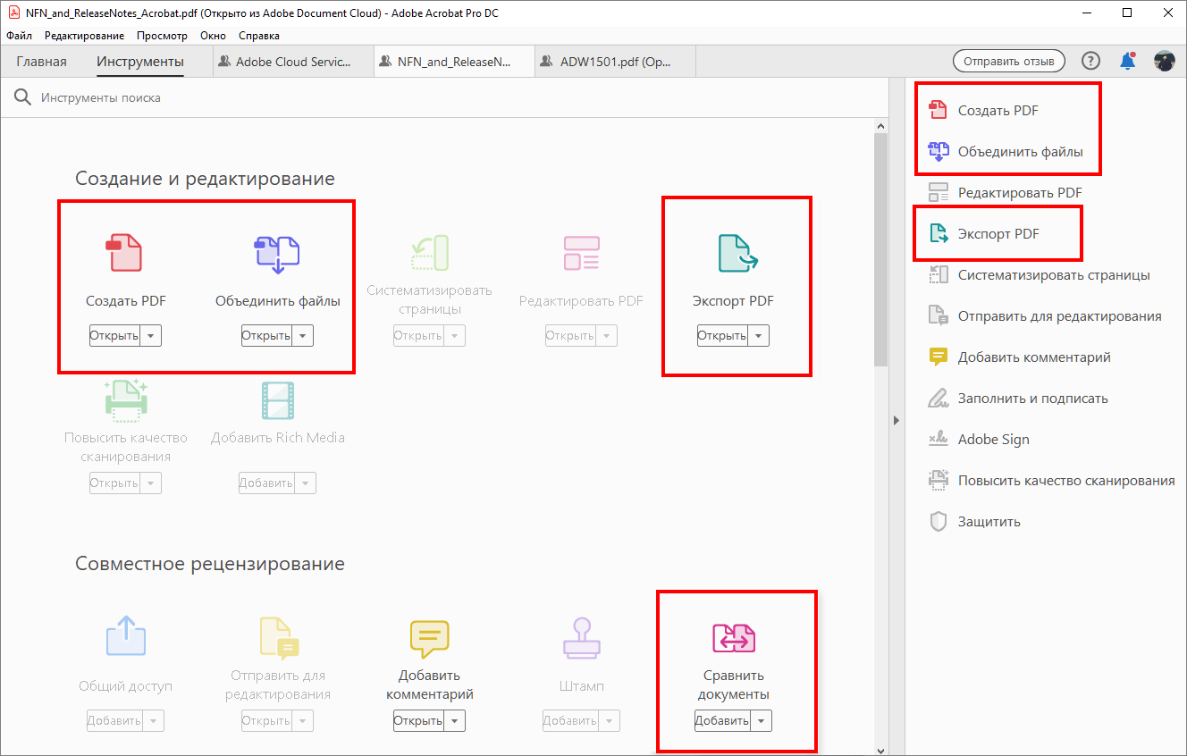Open the Экспорт PDF tool icon in grid
Screen dimensions: 1187x756
(738, 253)
